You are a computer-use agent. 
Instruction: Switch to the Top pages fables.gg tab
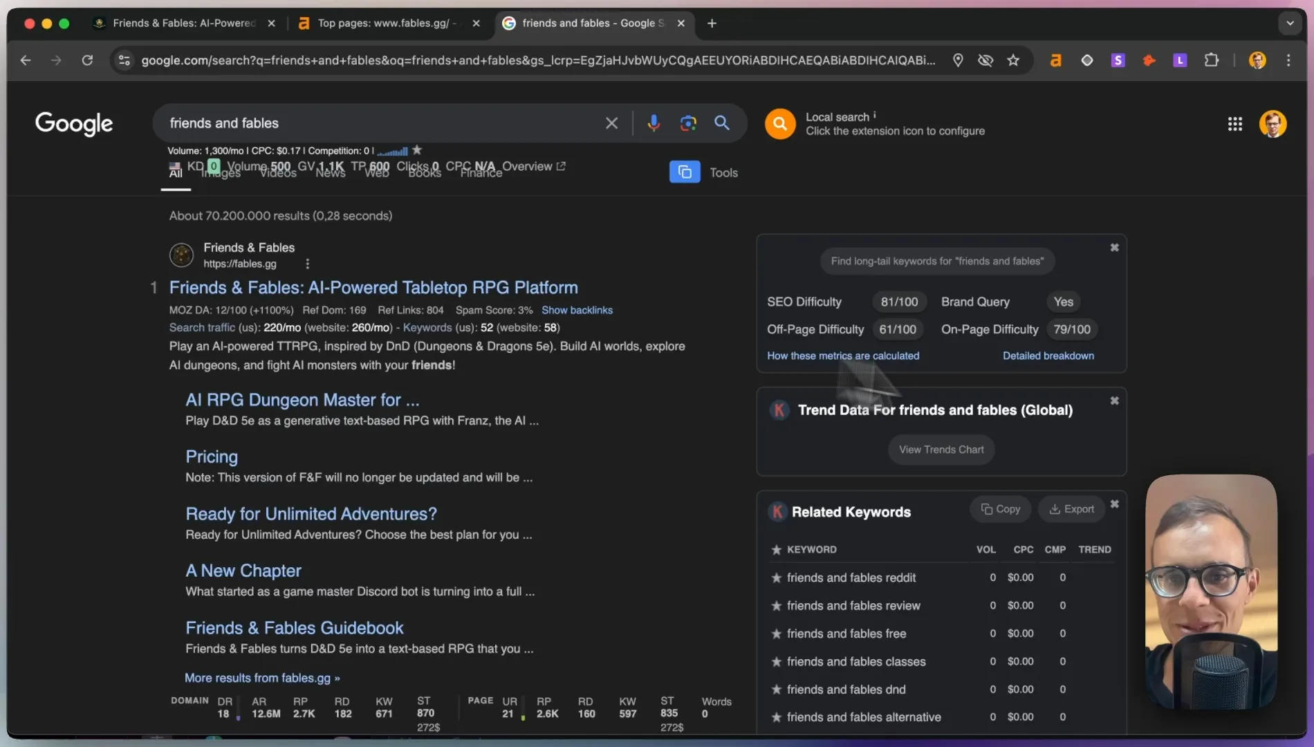(387, 23)
